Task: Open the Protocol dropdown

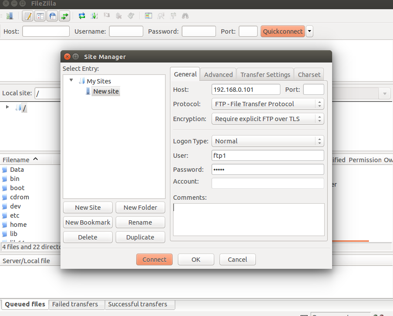Action: [x=268, y=104]
